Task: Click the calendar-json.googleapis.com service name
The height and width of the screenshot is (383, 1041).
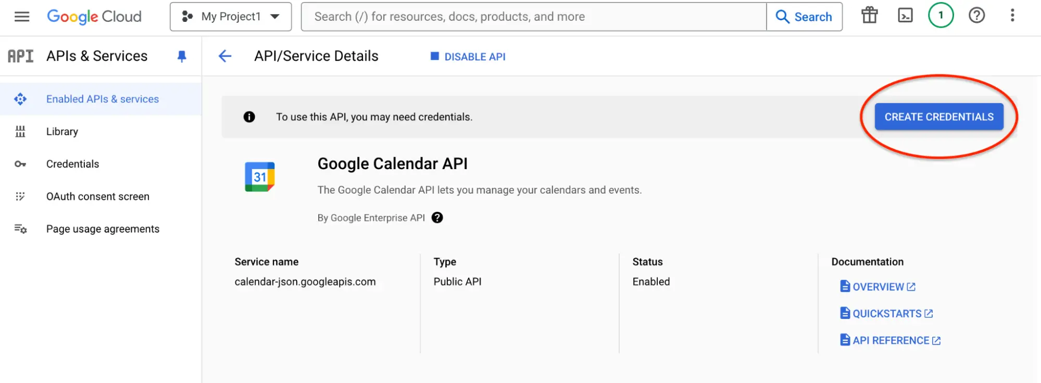Action: [305, 282]
